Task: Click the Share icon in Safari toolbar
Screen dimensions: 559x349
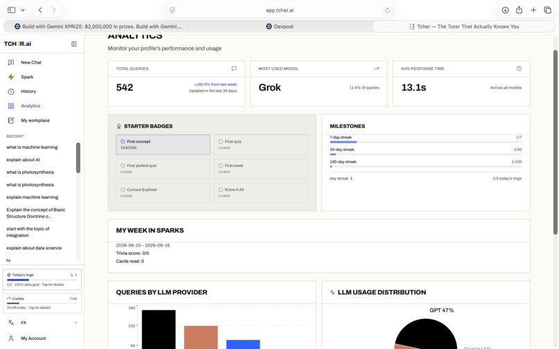Action: [x=519, y=10]
